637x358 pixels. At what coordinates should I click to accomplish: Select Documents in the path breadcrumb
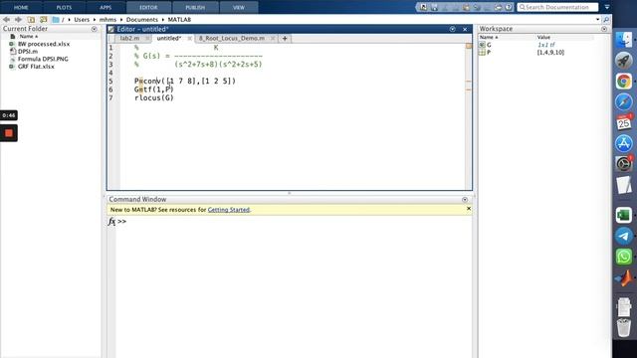click(141, 20)
